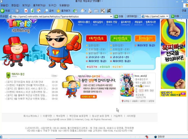Open the home page icon
Image resolution: width=188 pixels, height=139 pixels.
(39, 11)
